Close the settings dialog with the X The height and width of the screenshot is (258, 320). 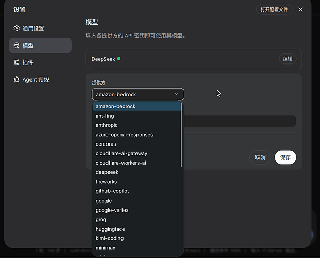(x=300, y=10)
